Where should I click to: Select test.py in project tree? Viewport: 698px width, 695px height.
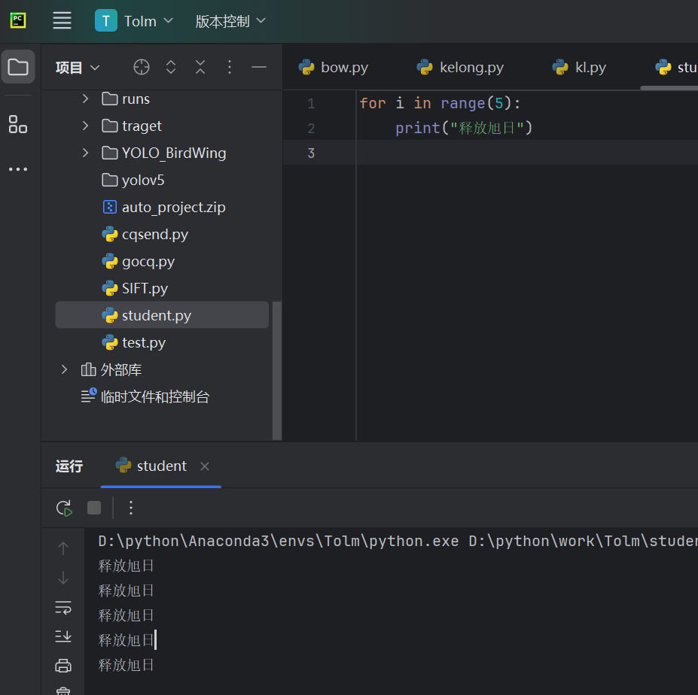143,343
